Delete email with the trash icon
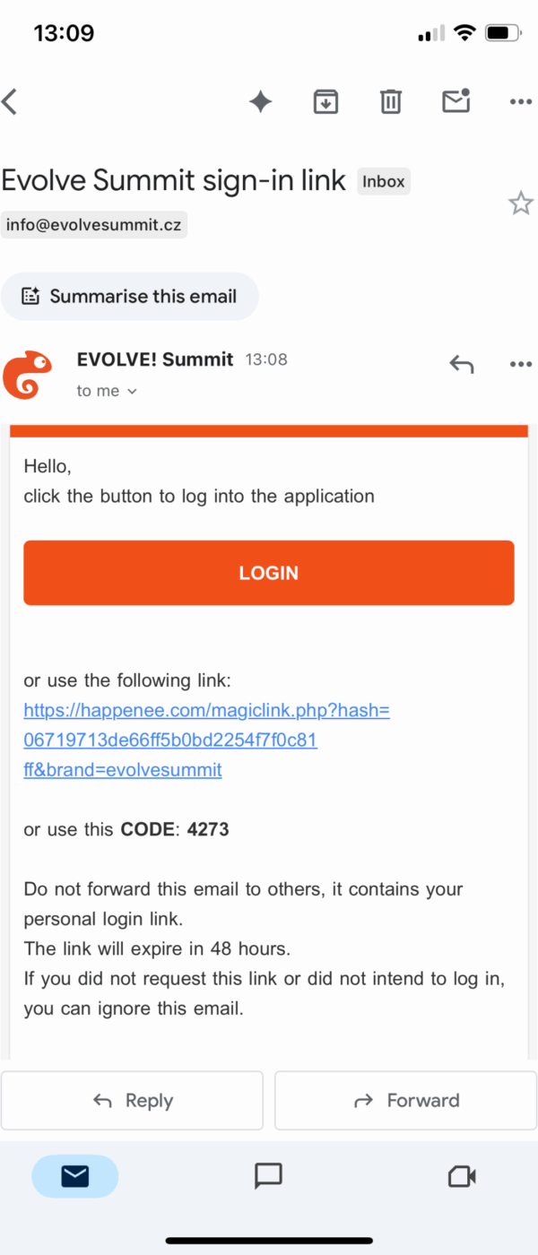The image size is (538, 1255). point(390,102)
